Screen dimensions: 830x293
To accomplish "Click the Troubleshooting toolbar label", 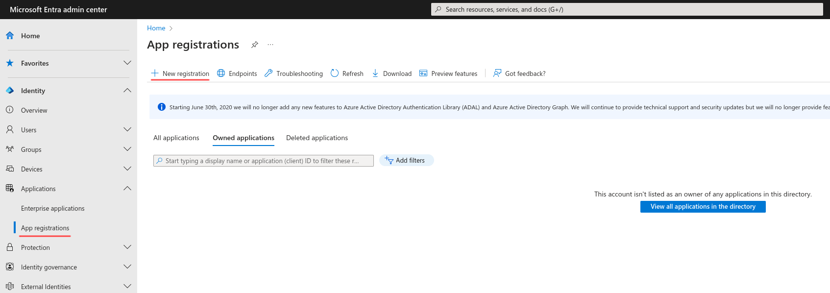I will coord(299,73).
